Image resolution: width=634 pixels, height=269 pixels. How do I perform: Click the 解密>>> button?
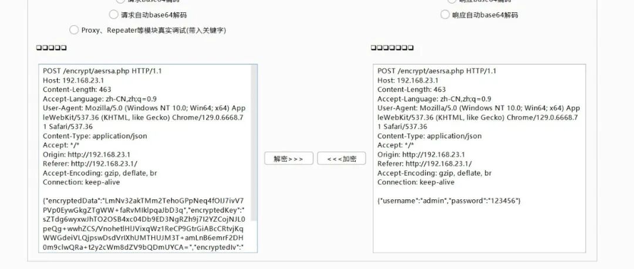click(x=289, y=158)
